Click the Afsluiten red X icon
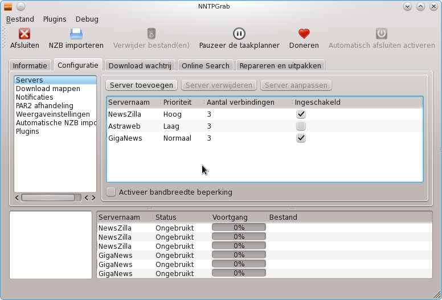Screen dimensions: 442x300 (24, 34)
